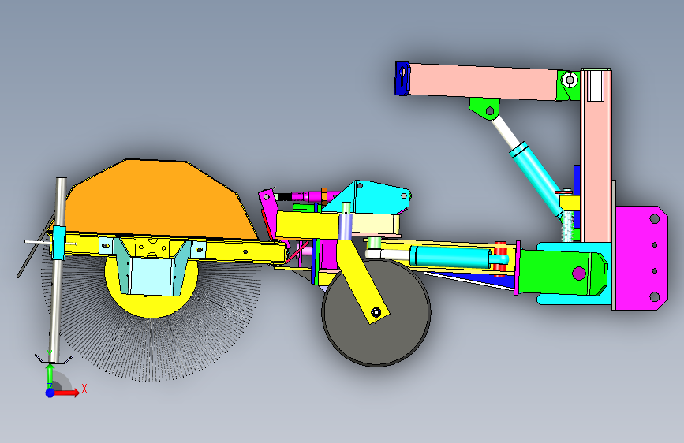Select the top hole in magenta plate

tap(654, 218)
